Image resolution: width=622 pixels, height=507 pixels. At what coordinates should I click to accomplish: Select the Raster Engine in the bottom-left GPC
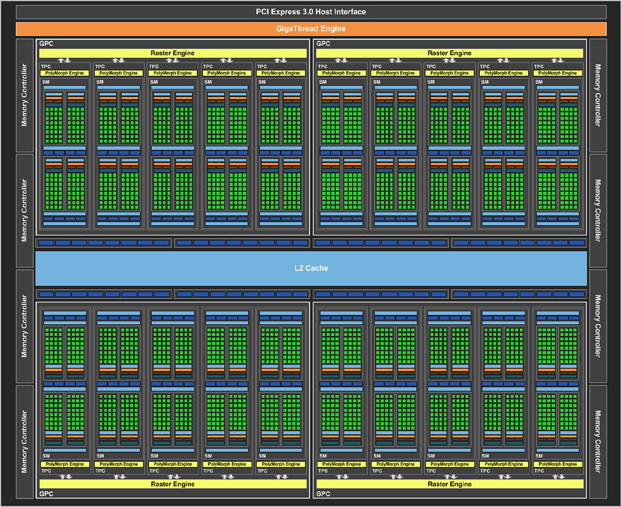coord(173,484)
